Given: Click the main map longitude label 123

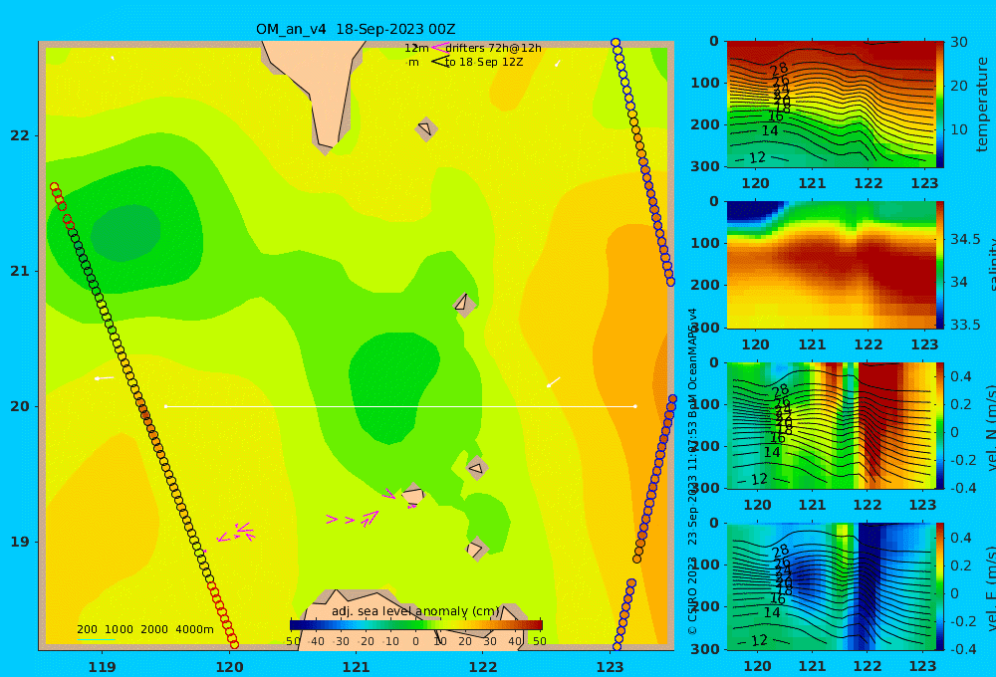Looking at the screenshot, I should [610, 667].
